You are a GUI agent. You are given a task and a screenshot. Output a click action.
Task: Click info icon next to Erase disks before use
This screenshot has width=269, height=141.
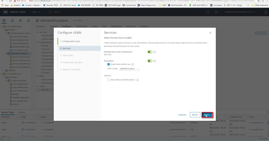pos(133,64)
